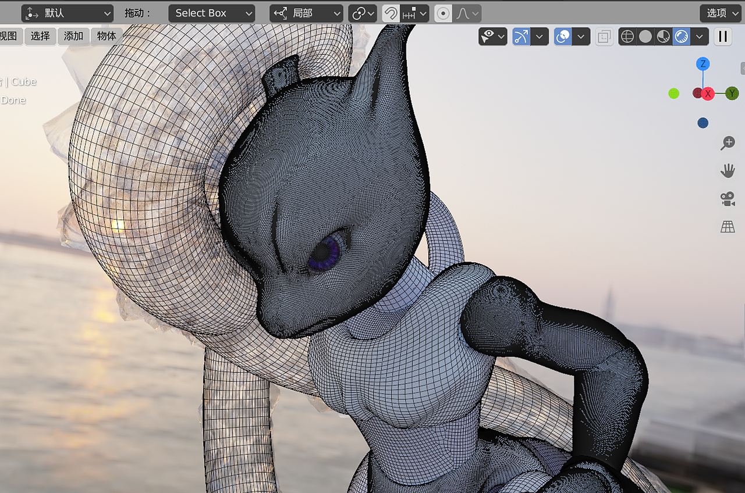Expand the overlays settings popover arrow
This screenshot has height=493, width=745.
pos(581,37)
